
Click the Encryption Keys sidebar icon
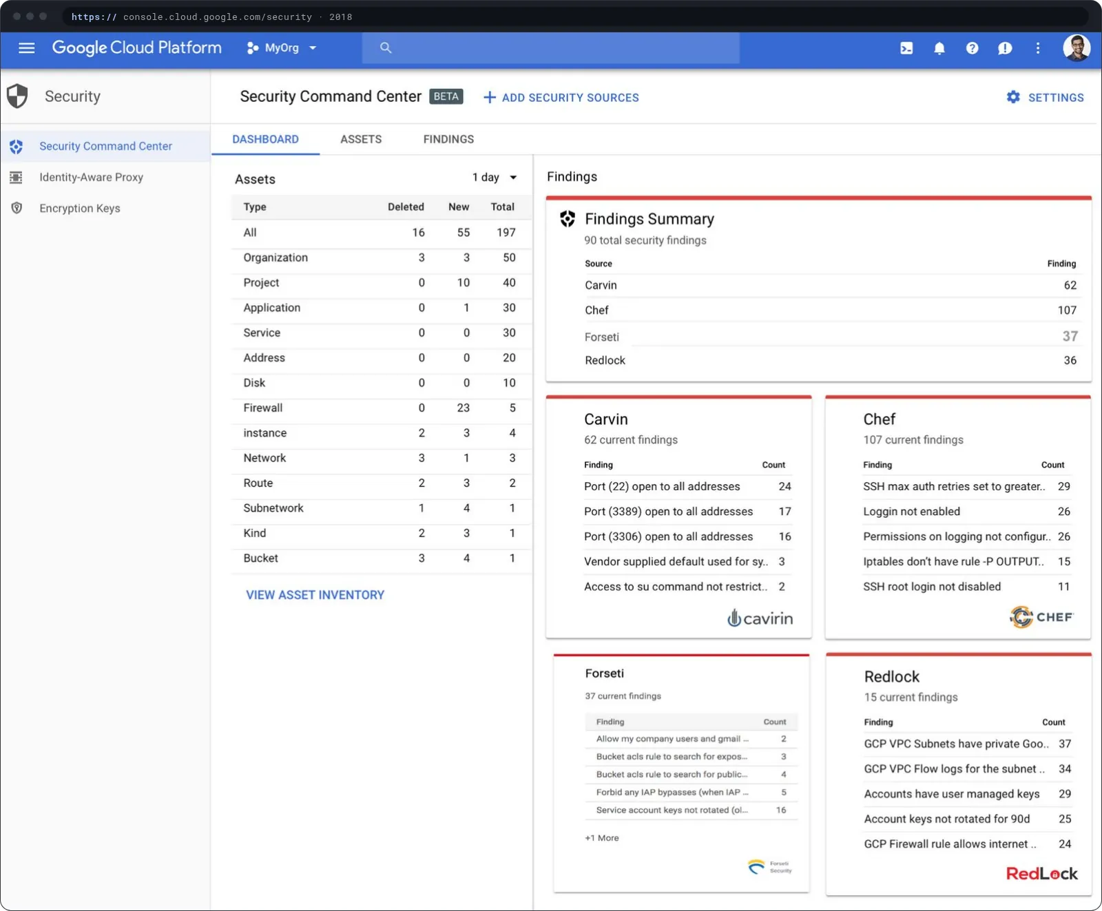(x=17, y=208)
